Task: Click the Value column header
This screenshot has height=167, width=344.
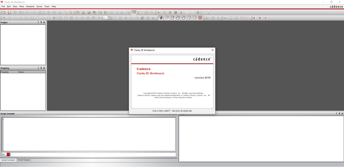Action: coord(31,72)
